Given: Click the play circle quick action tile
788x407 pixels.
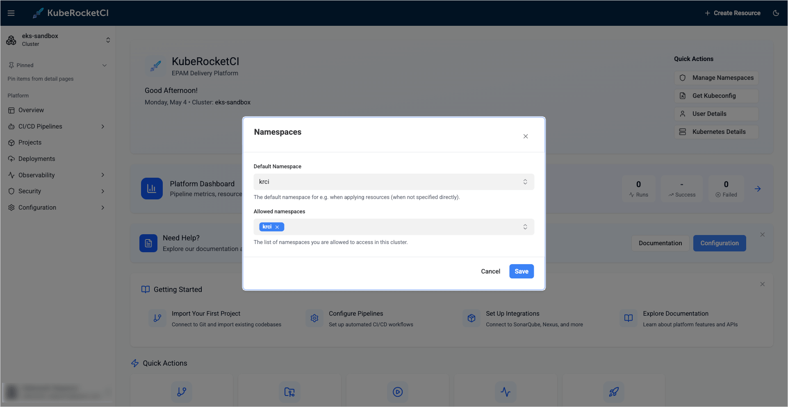Looking at the screenshot, I should point(398,391).
